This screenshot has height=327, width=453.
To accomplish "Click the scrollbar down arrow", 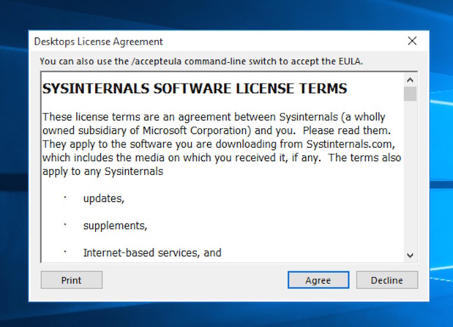I will pyautogui.click(x=410, y=255).
